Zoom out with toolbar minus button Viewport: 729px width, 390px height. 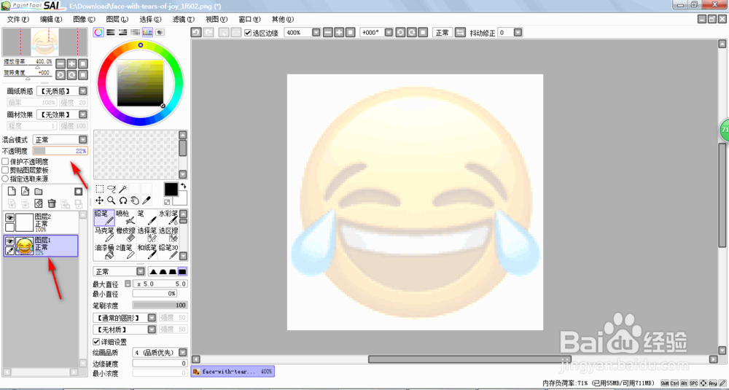(328, 33)
